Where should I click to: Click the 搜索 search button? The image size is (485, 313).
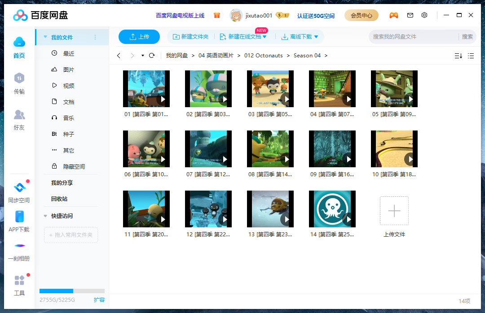point(467,37)
